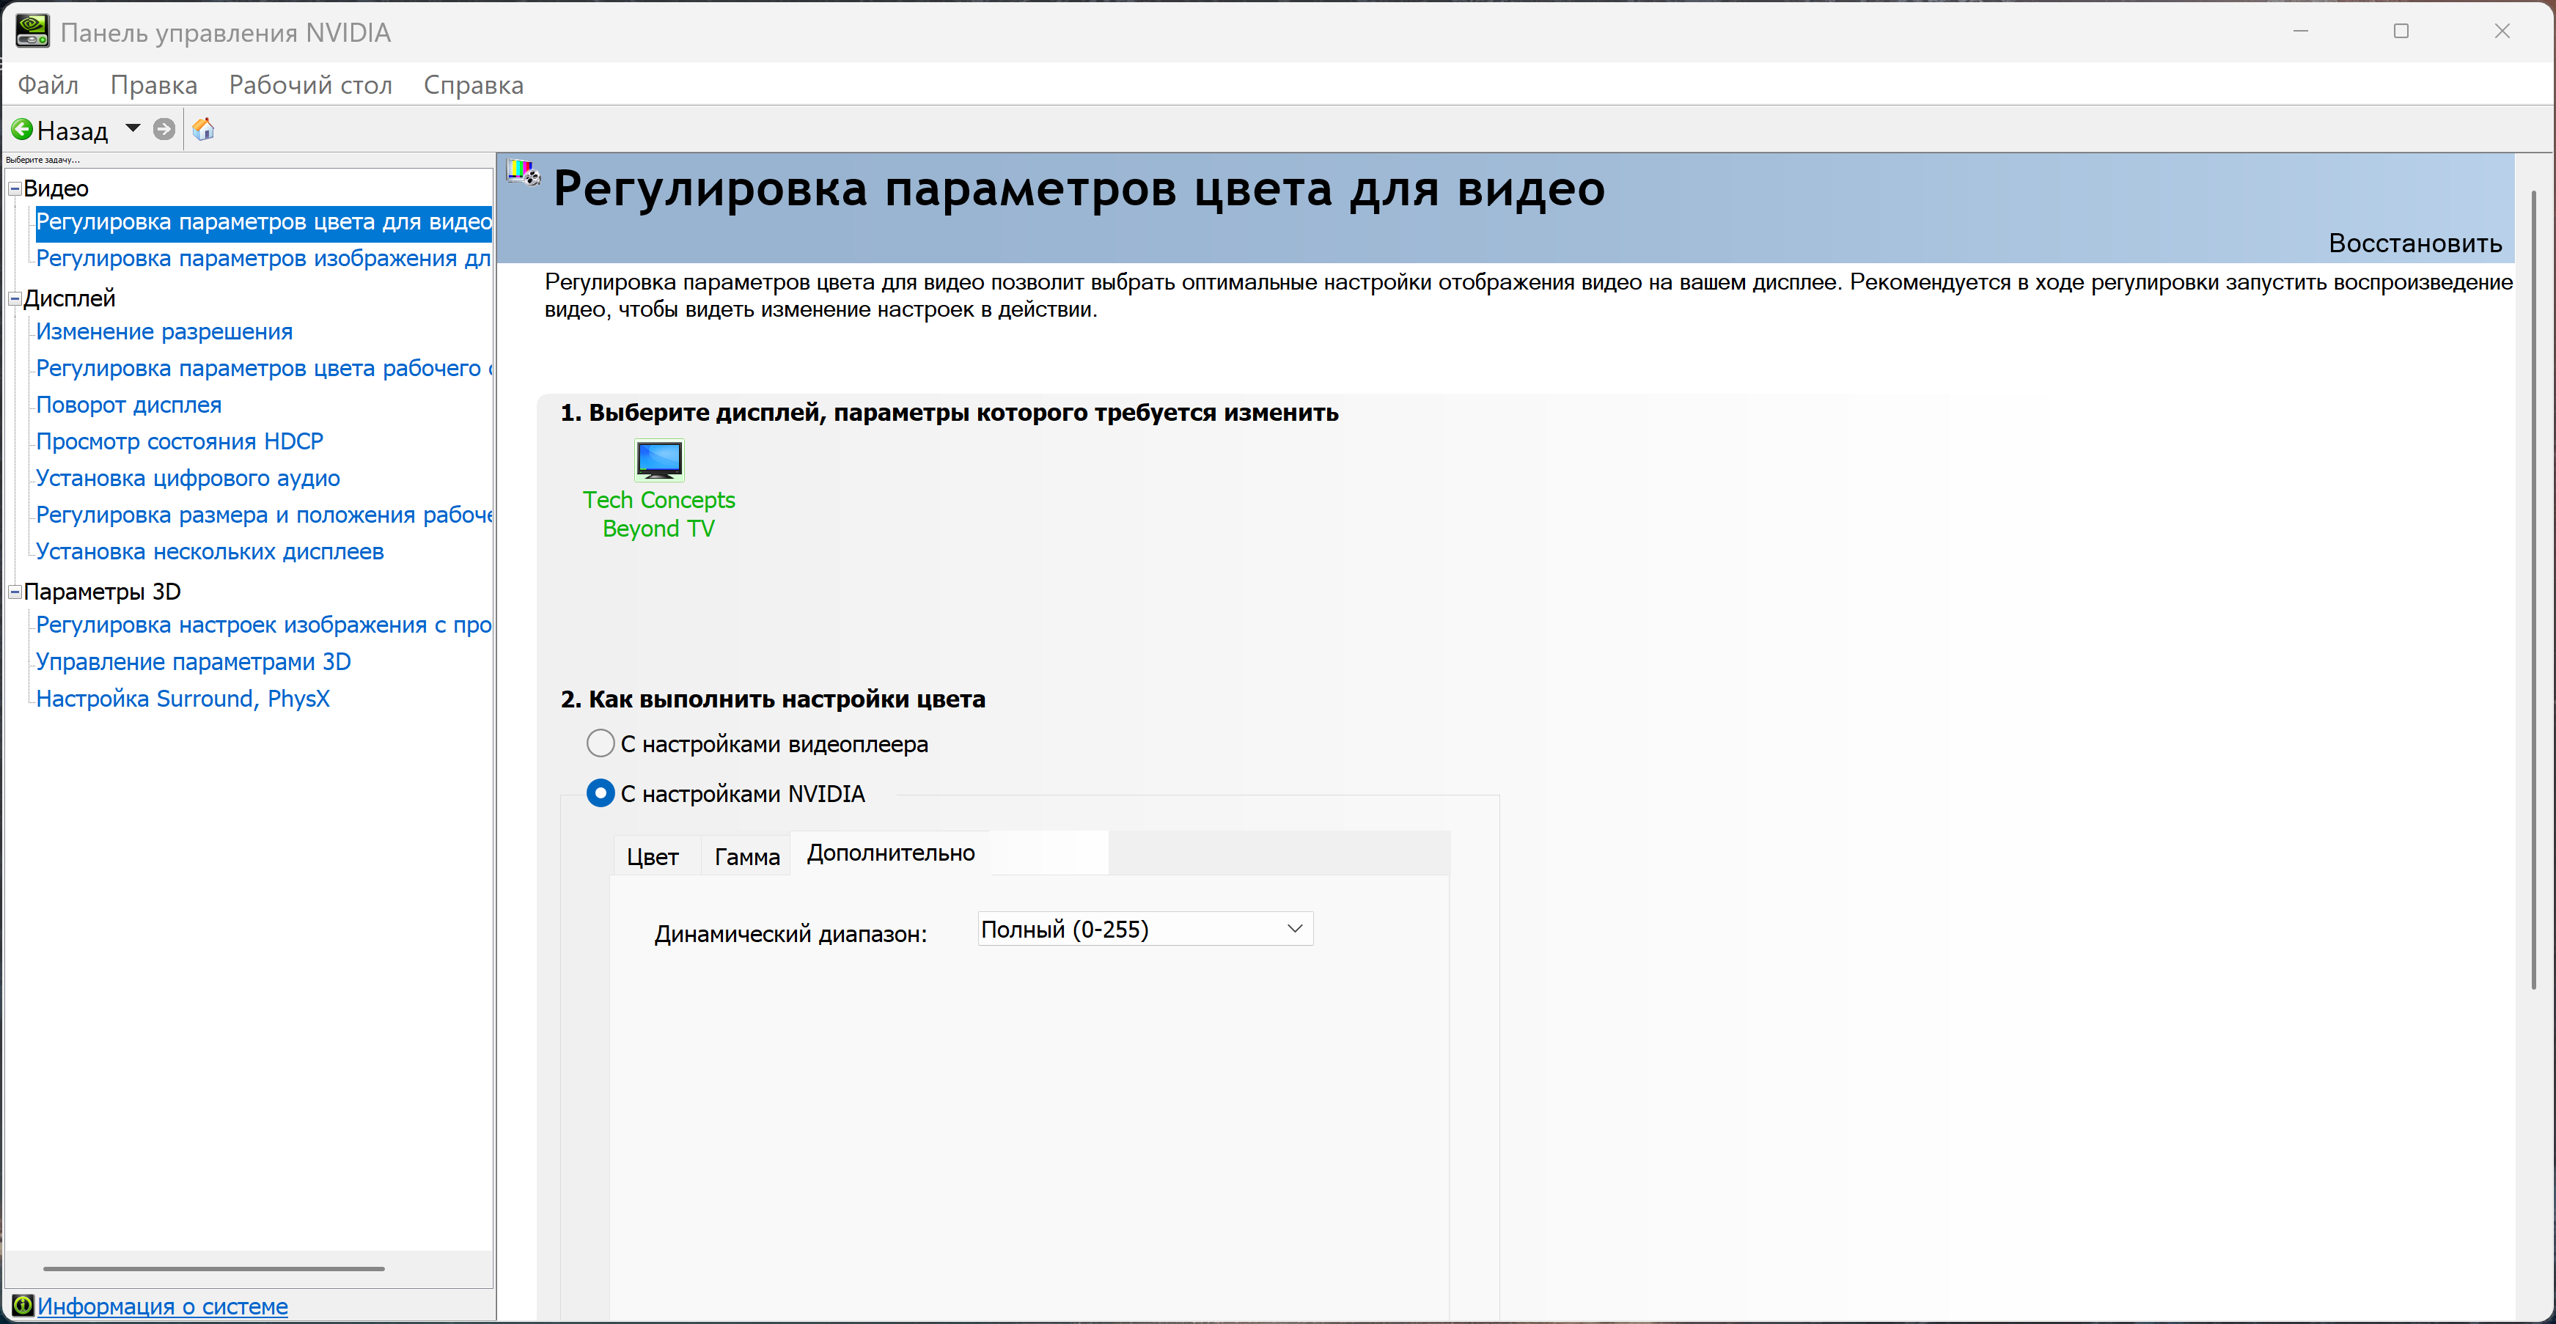The width and height of the screenshot is (2556, 1324).
Task: Click the video color settings header icon
Action: (x=523, y=174)
